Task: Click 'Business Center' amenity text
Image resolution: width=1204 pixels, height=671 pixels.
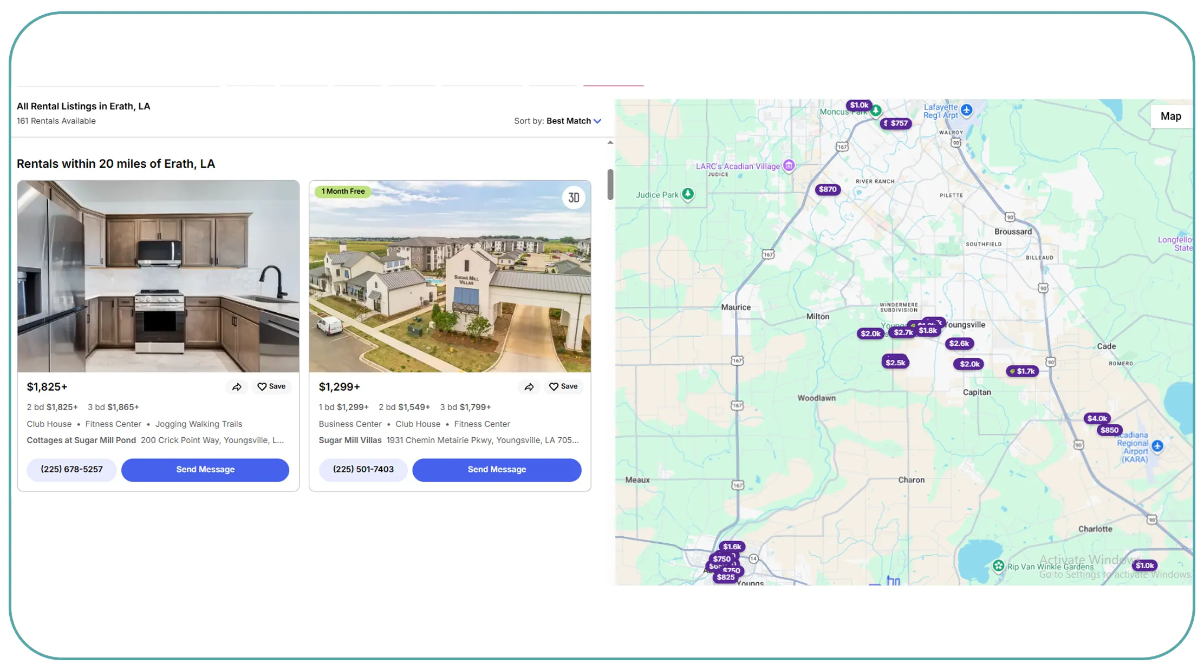Action: pos(350,424)
